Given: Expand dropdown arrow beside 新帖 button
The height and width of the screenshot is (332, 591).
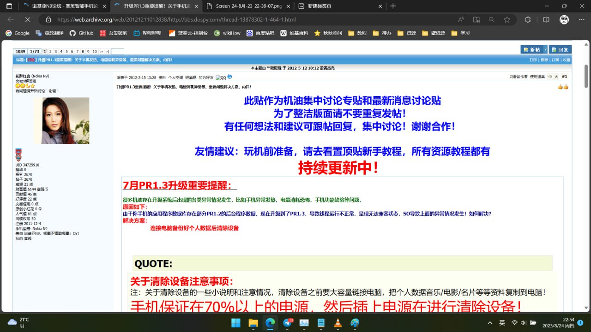Looking at the screenshot, I should (x=545, y=49).
